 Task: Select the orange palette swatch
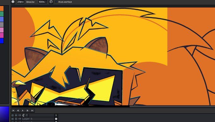pos(2,8)
